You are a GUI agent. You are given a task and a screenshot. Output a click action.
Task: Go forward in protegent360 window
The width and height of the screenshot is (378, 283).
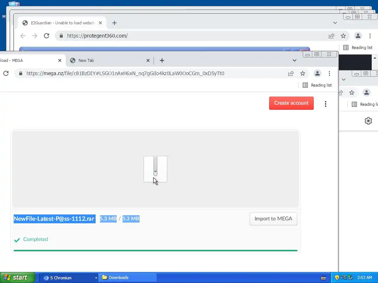pyautogui.click(x=35, y=36)
